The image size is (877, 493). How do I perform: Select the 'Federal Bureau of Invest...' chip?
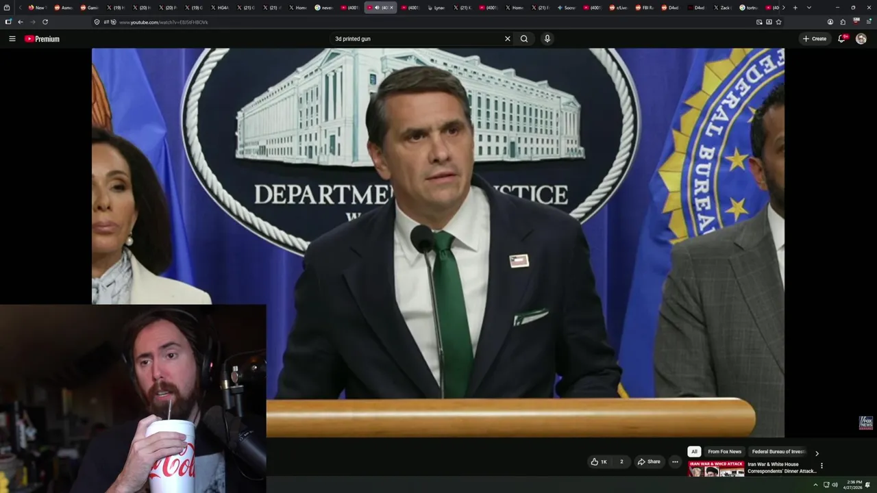pos(778,452)
